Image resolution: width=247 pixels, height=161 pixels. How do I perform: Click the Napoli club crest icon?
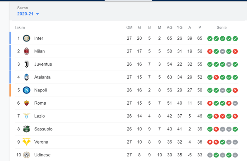27,90
